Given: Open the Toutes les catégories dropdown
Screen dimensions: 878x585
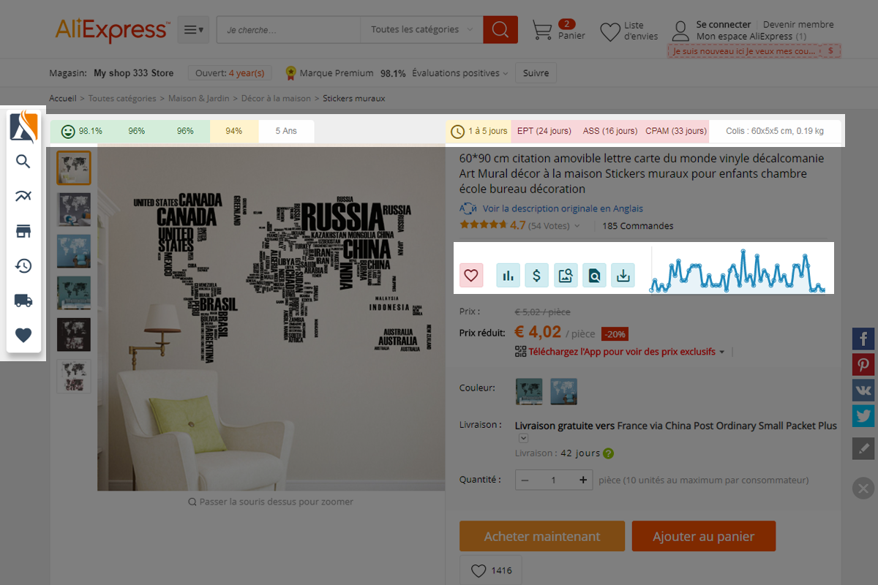Looking at the screenshot, I should point(421,30).
